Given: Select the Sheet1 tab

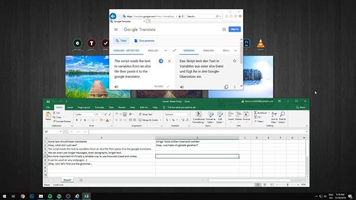Looking at the screenshot, I should 67,180.
